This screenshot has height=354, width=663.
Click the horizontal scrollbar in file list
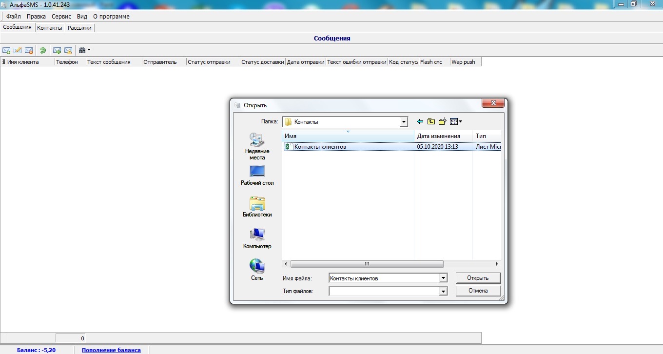click(x=367, y=264)
